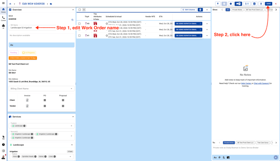Filter notes by Private Notes in Show bar
This screenshot has width=280, height=161.
(237, 10)
